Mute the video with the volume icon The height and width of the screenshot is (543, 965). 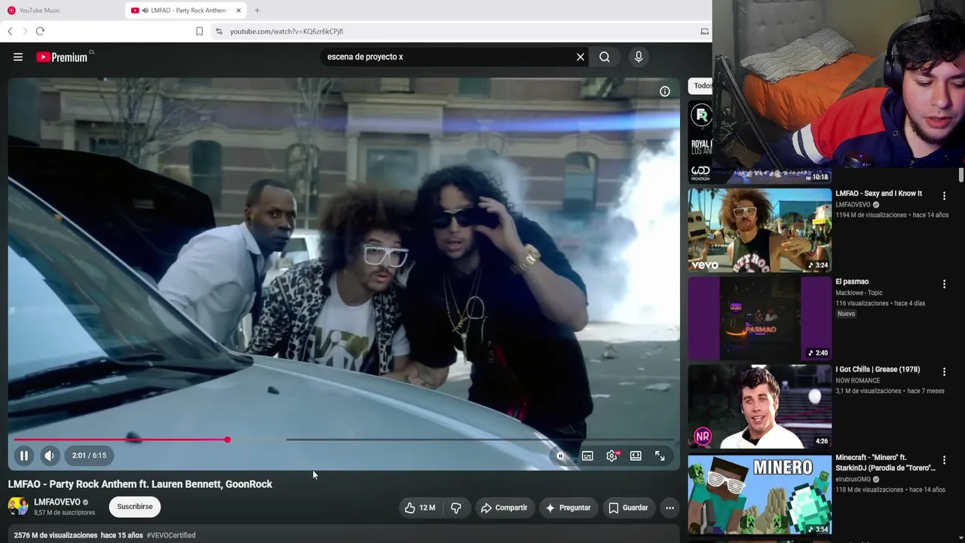tap(49, 456)
